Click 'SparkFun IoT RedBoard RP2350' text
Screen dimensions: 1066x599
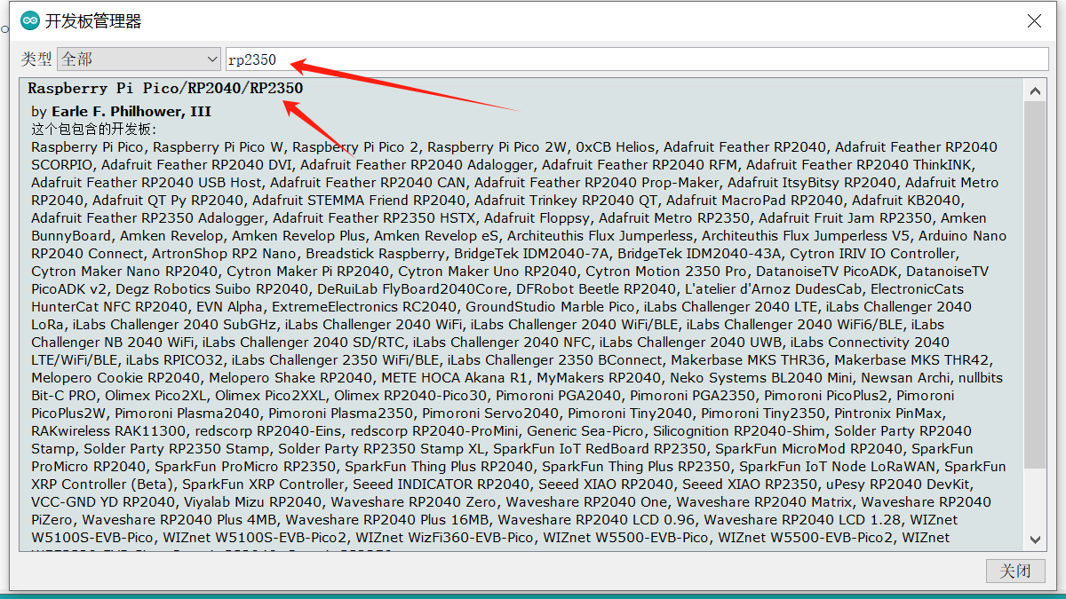(x=601, y=449)
